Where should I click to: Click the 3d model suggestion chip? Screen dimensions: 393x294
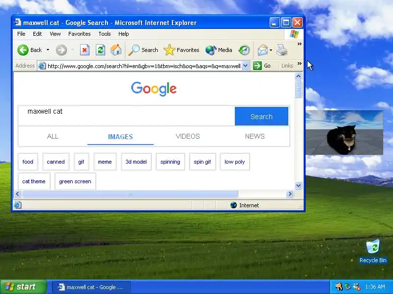click(x=136, y=162)
